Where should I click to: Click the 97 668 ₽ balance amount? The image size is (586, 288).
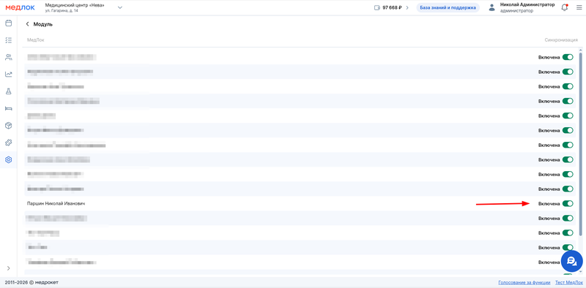click(392, 8)
